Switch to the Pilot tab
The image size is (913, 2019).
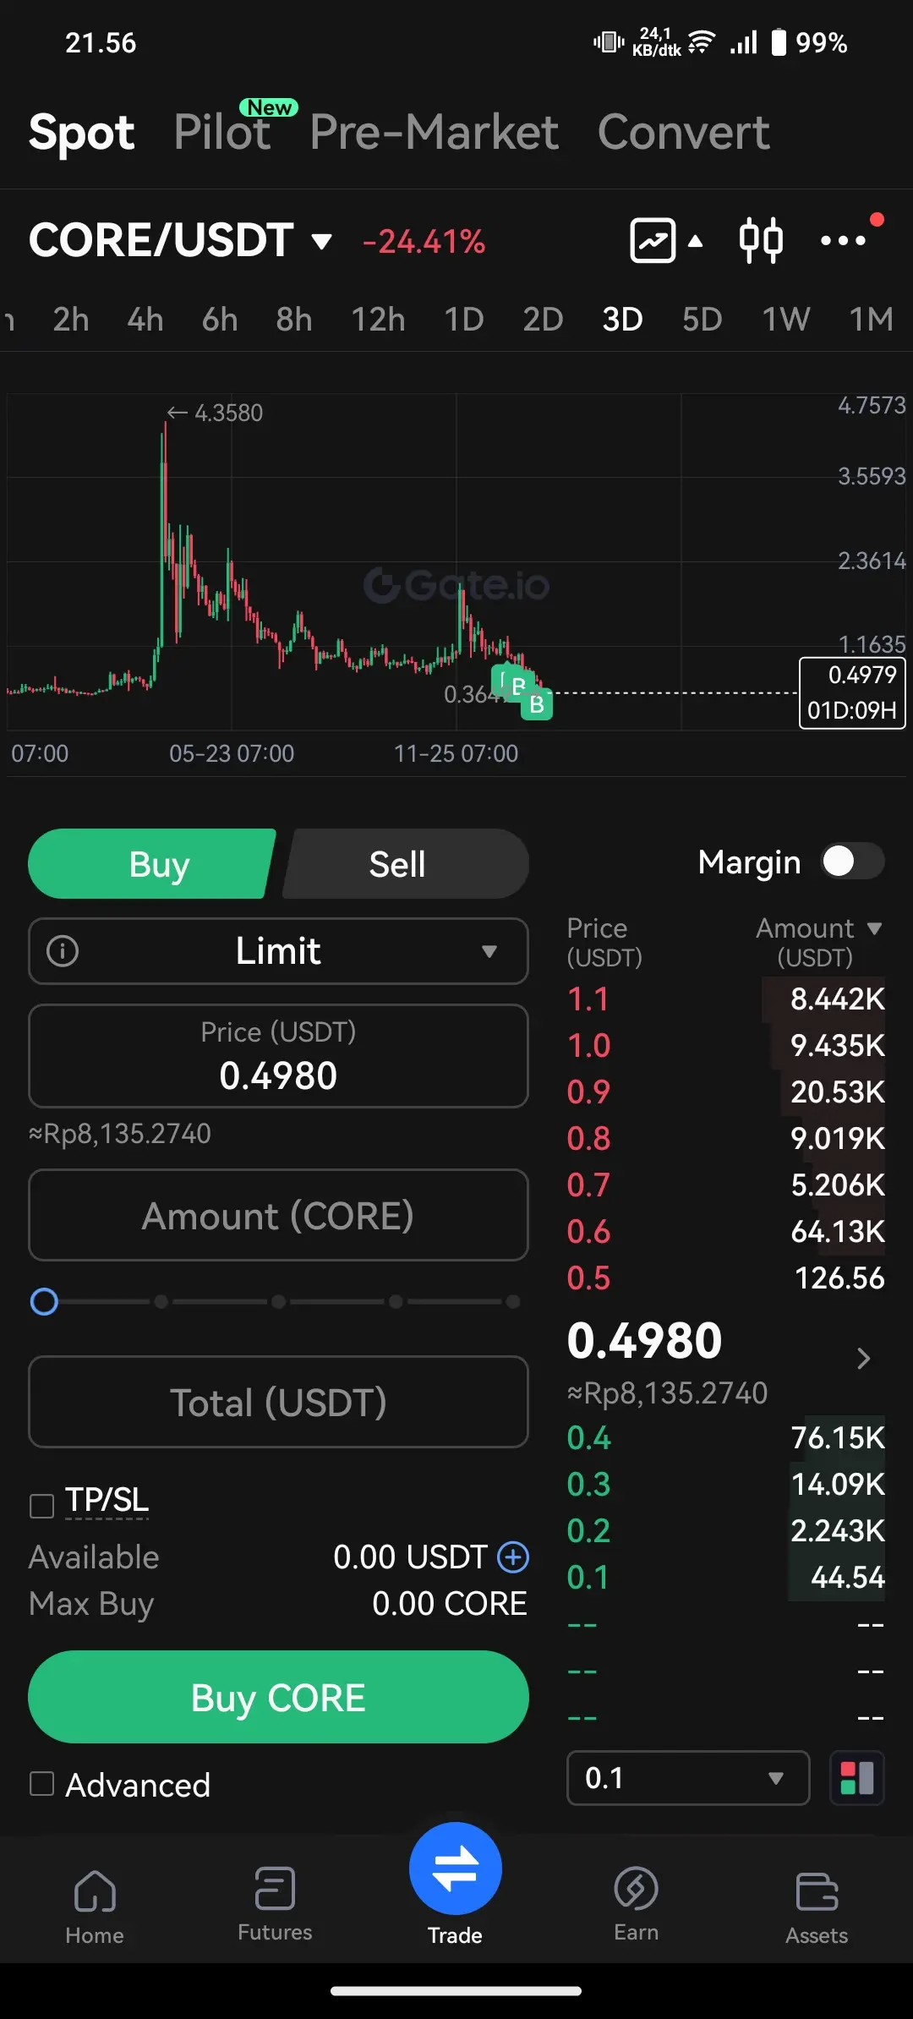point(222,133)
